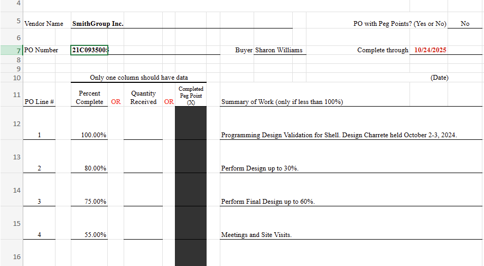The image size is (484, 266).
Task: Click the red 10/24/2025 date cell
Action: (x=430, y=50)
